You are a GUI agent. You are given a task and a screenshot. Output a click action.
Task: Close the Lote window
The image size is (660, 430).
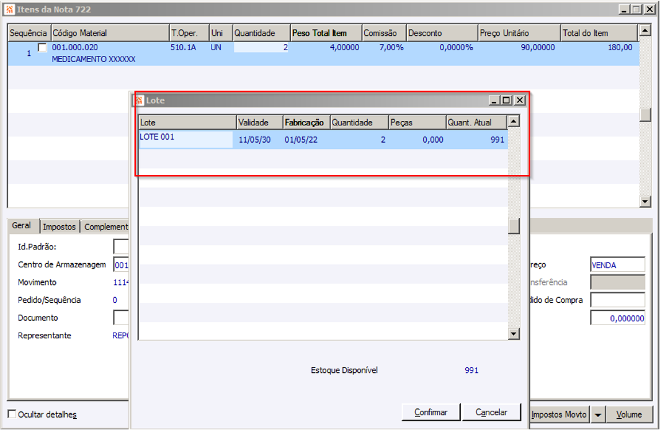520,101
